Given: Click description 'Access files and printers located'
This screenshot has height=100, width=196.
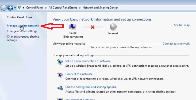Looking at the screenshot, I should click(x=121, y=92).
